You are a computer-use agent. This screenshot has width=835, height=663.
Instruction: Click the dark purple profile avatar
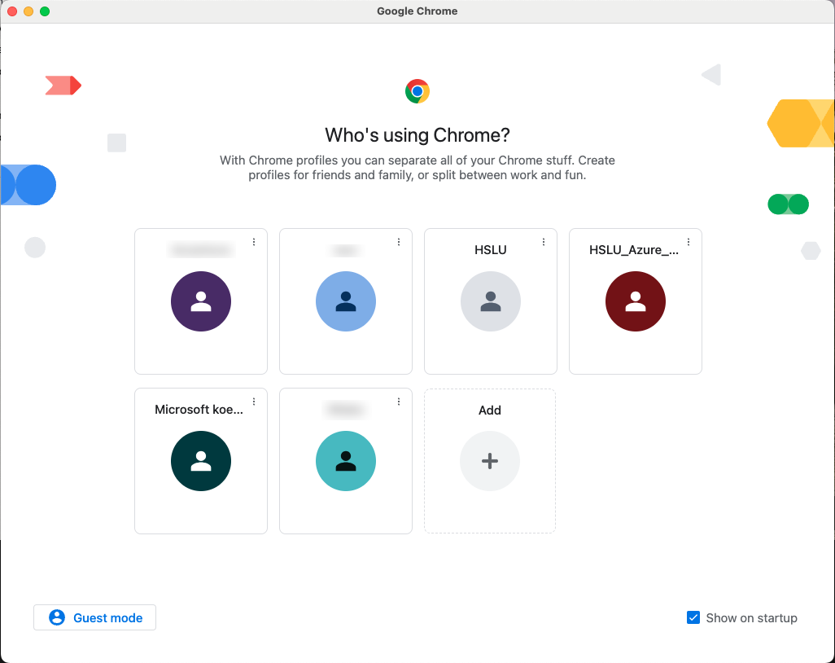[x=201, y=301]
